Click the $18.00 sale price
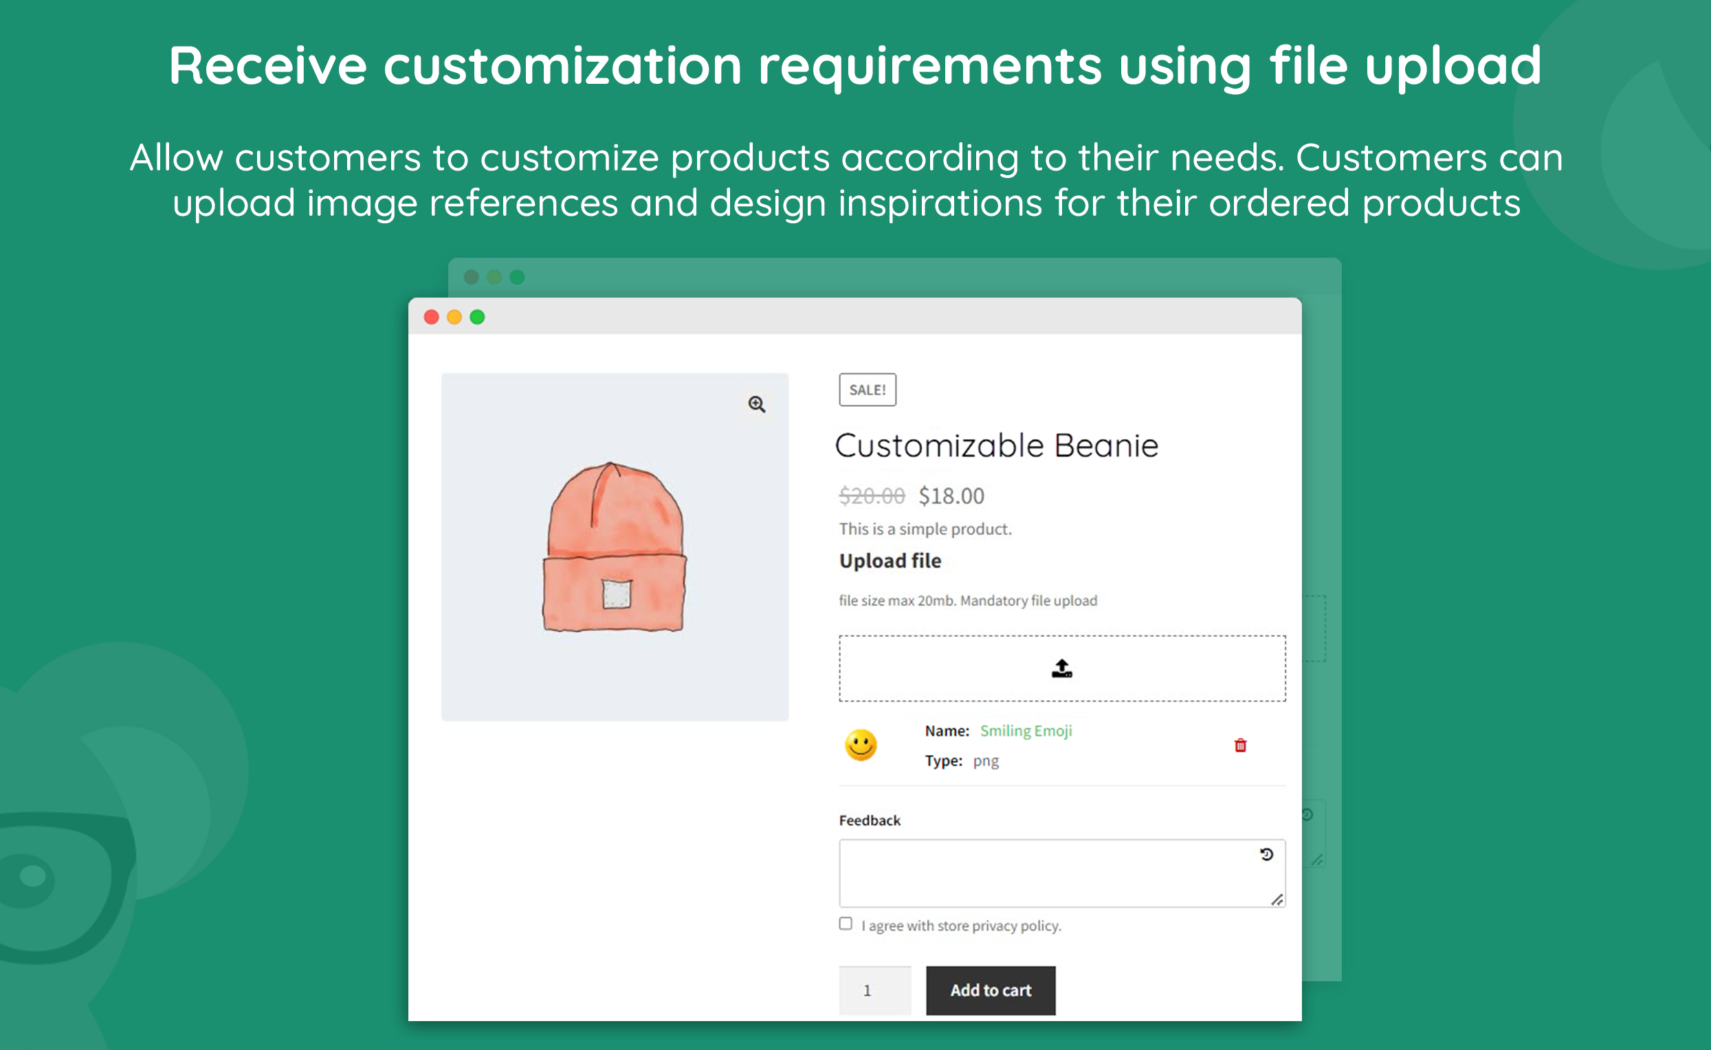1711x1050 pixels. pyautogui.click(x=951, y=496)
